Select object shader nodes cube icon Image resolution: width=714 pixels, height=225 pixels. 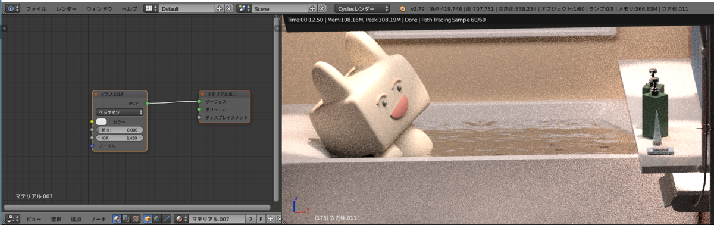(x=148, y=220)
